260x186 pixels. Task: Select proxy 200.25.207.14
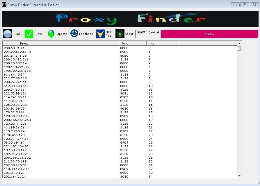(15, 63)
